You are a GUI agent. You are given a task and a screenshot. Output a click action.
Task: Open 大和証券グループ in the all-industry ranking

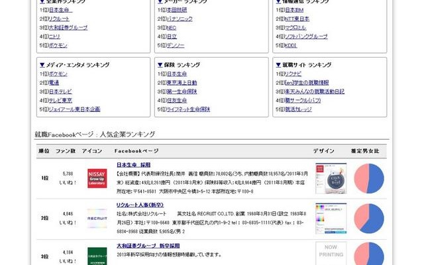[x=68, y=28]
